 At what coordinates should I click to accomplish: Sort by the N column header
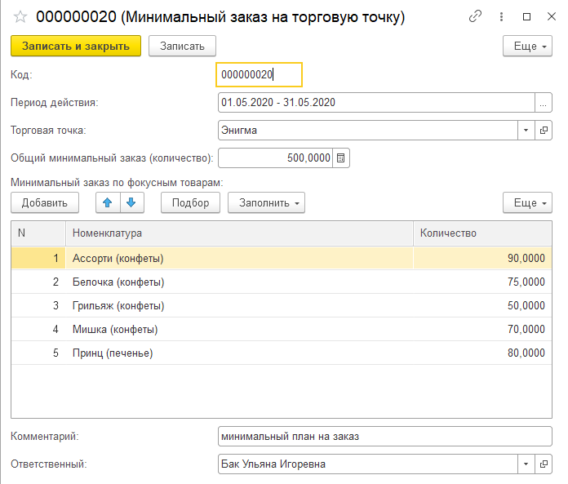(38, 233)
